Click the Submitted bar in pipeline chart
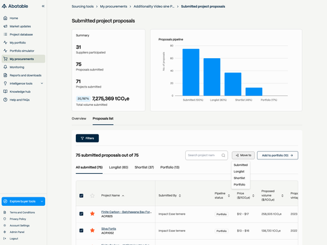 [x=191, y=73]
